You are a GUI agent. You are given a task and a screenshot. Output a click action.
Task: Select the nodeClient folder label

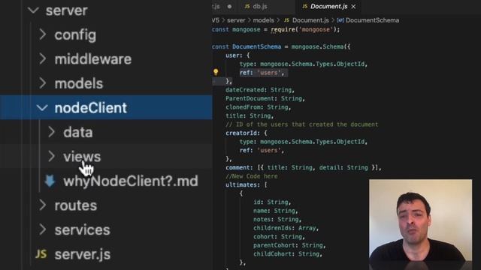(90, 108)
